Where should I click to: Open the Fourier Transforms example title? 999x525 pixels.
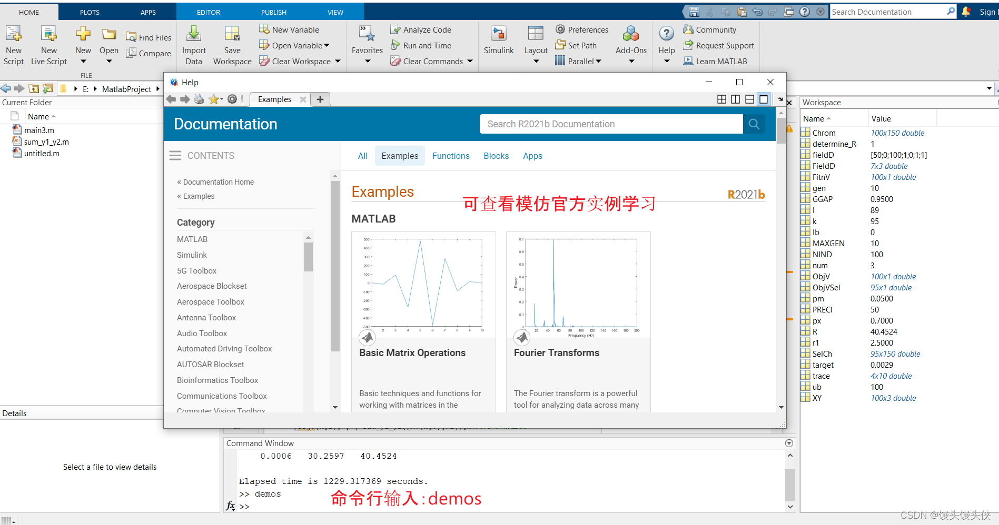pos(557,353)
